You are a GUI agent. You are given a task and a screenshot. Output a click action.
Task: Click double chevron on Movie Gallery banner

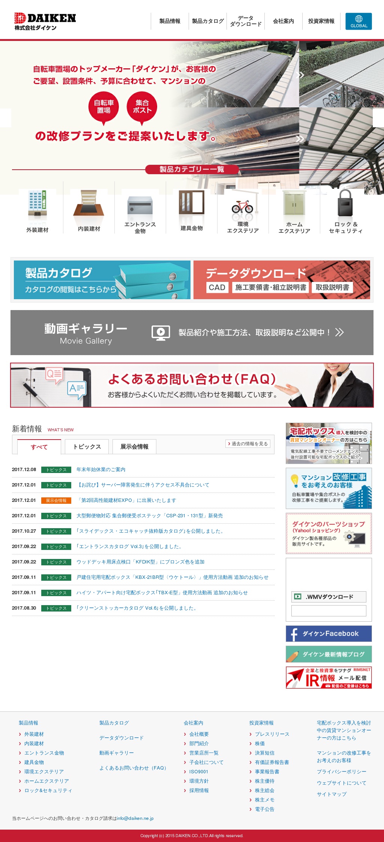point(339,332)
